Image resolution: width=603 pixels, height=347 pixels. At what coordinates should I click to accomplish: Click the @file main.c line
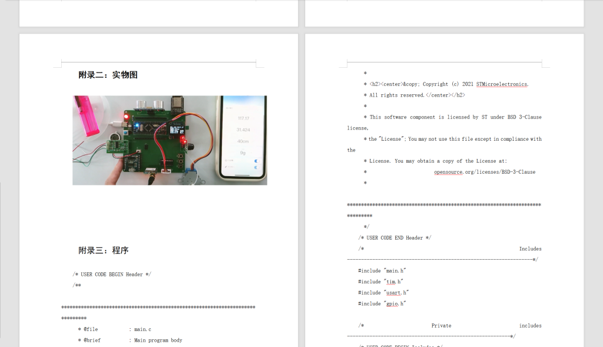click(x=114, y=329)
